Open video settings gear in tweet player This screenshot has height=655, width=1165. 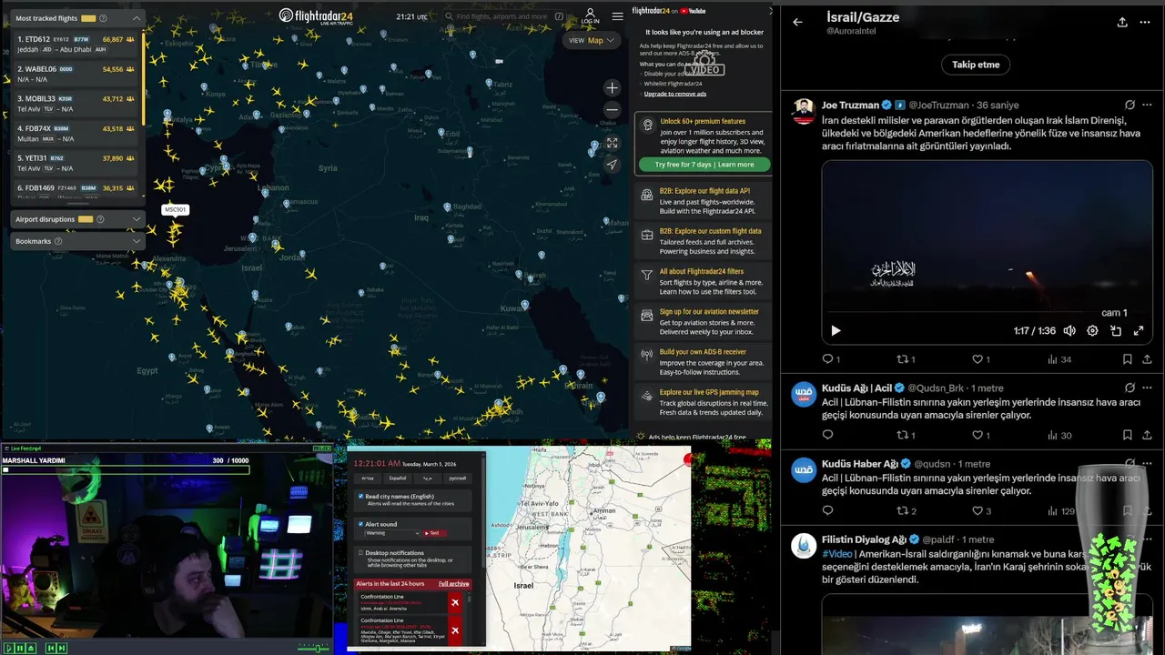tap(1092, 331)
